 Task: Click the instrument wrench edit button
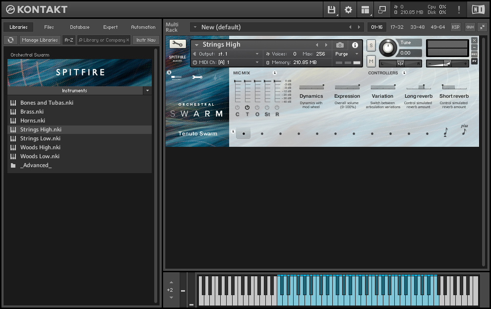(x=178, y=44)
